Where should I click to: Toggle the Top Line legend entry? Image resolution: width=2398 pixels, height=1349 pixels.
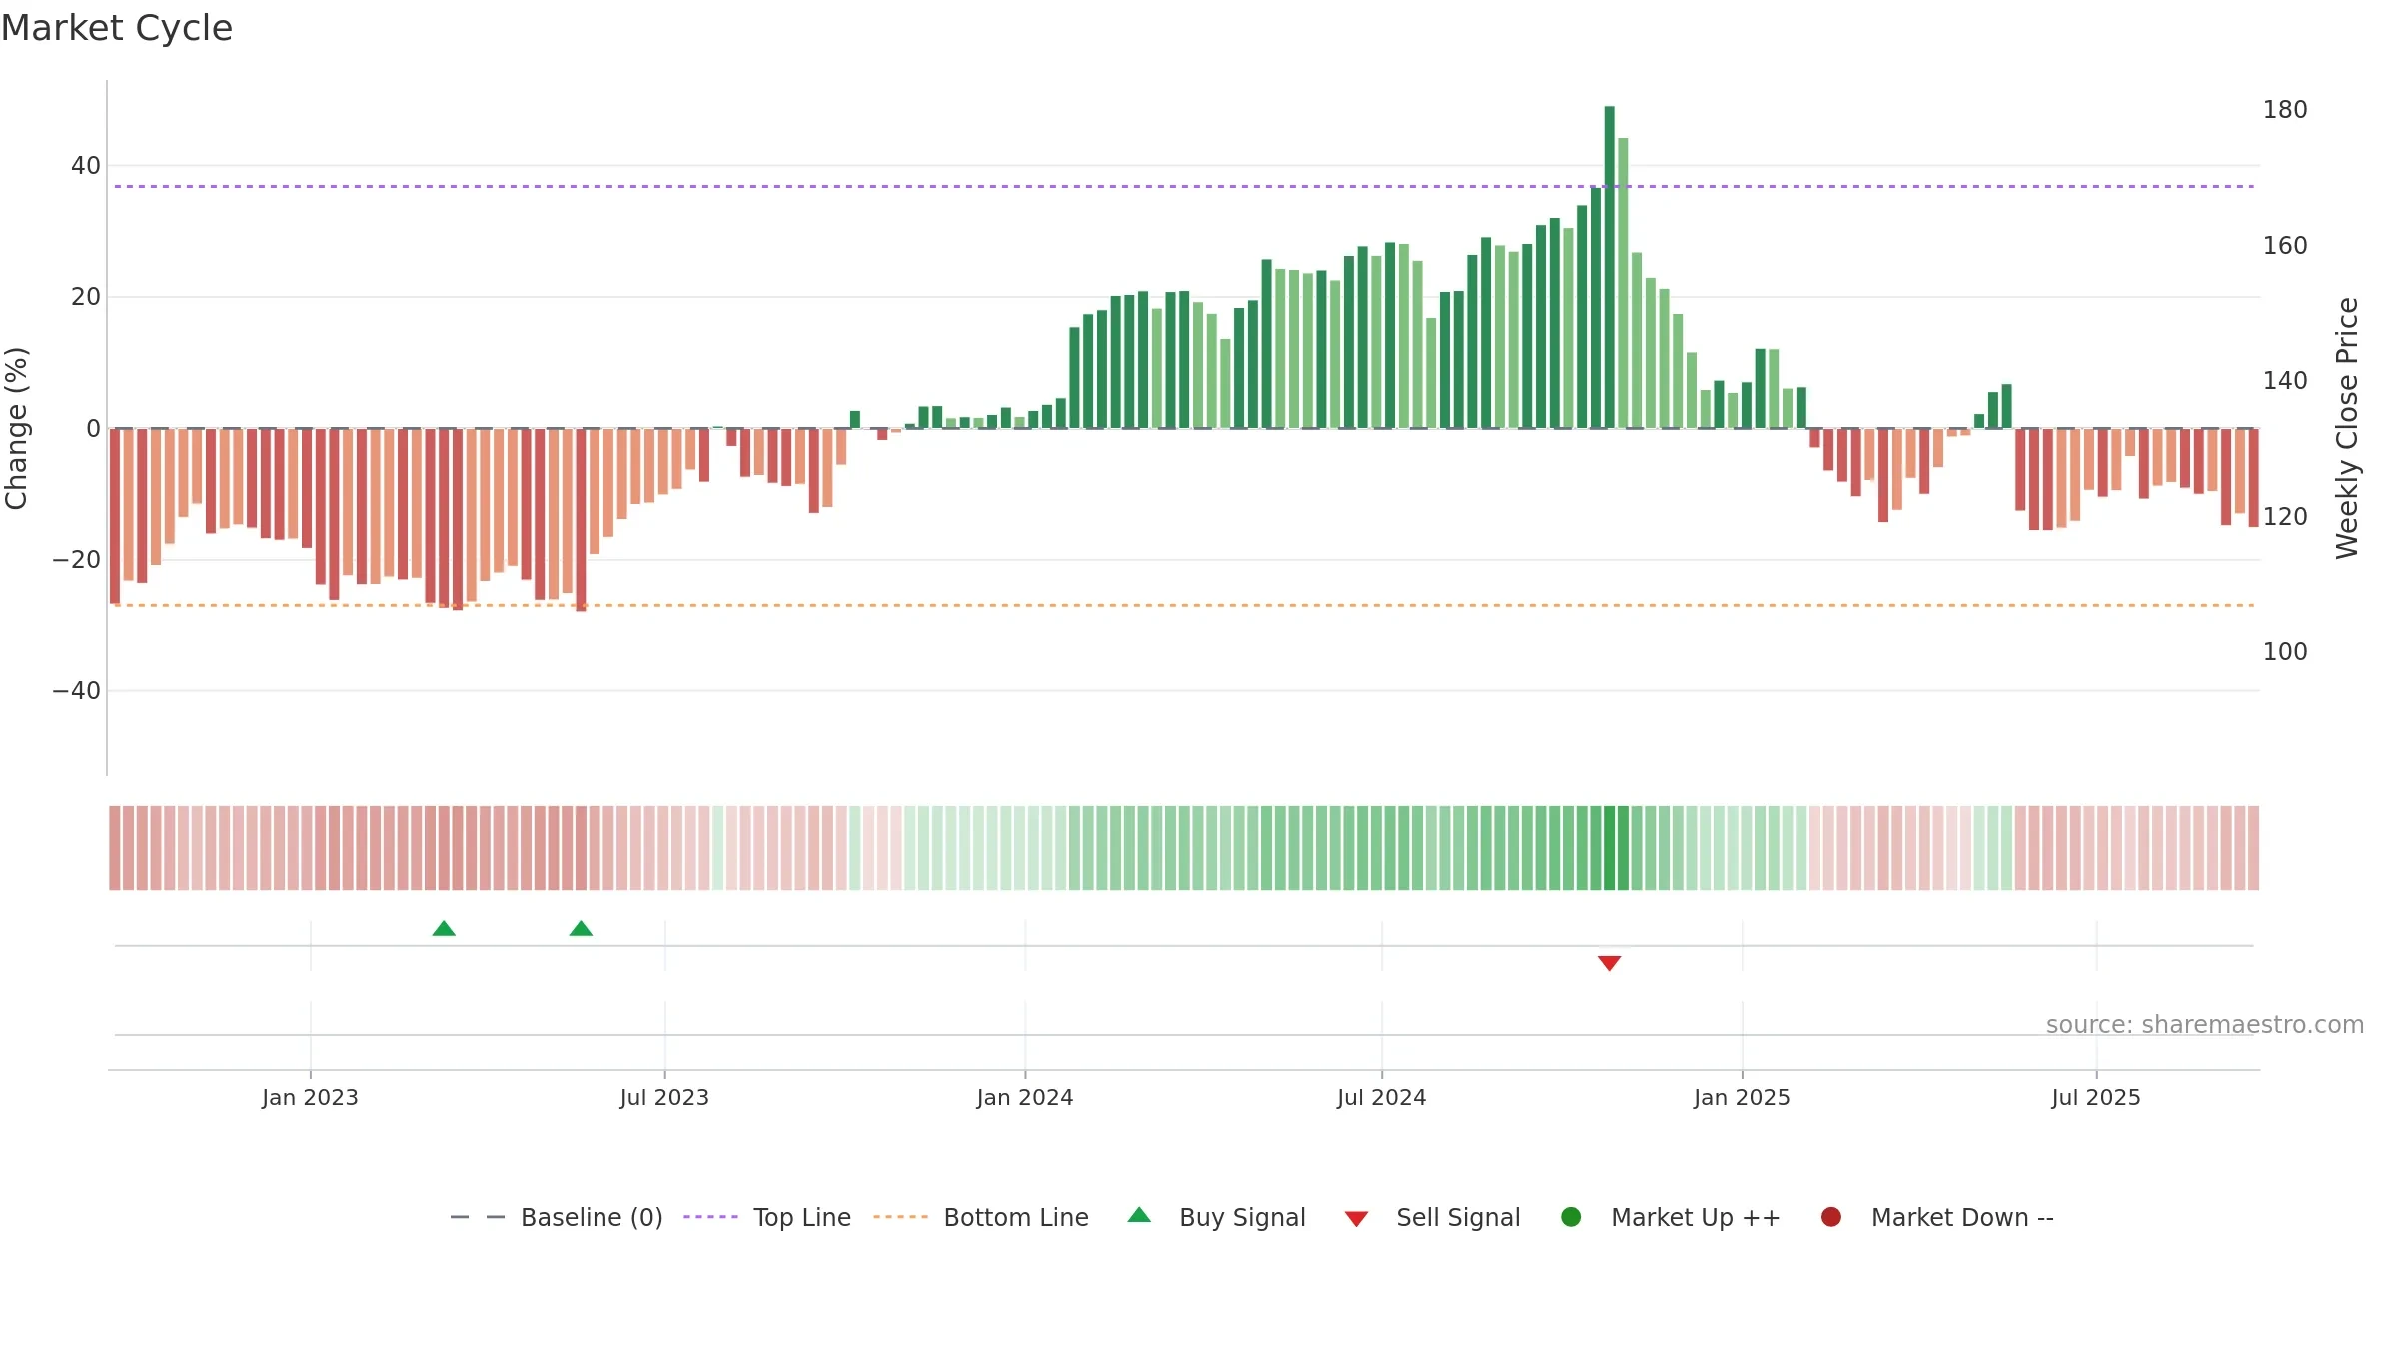point(767,1217)
